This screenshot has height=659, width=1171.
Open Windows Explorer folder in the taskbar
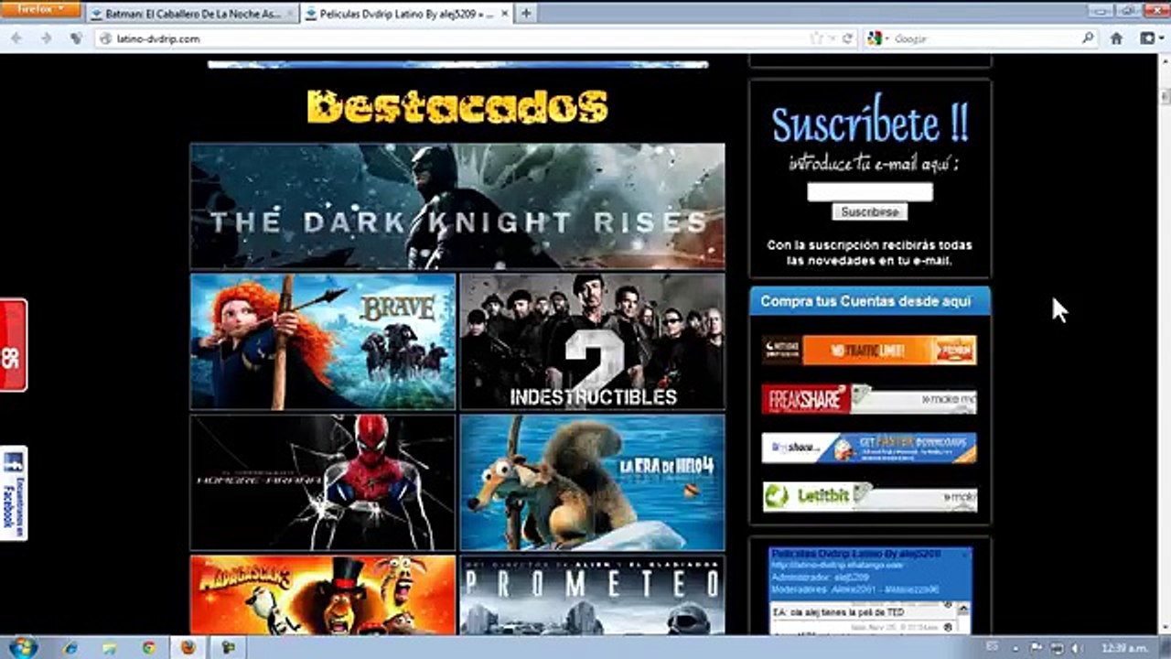(x=110, y=647)
